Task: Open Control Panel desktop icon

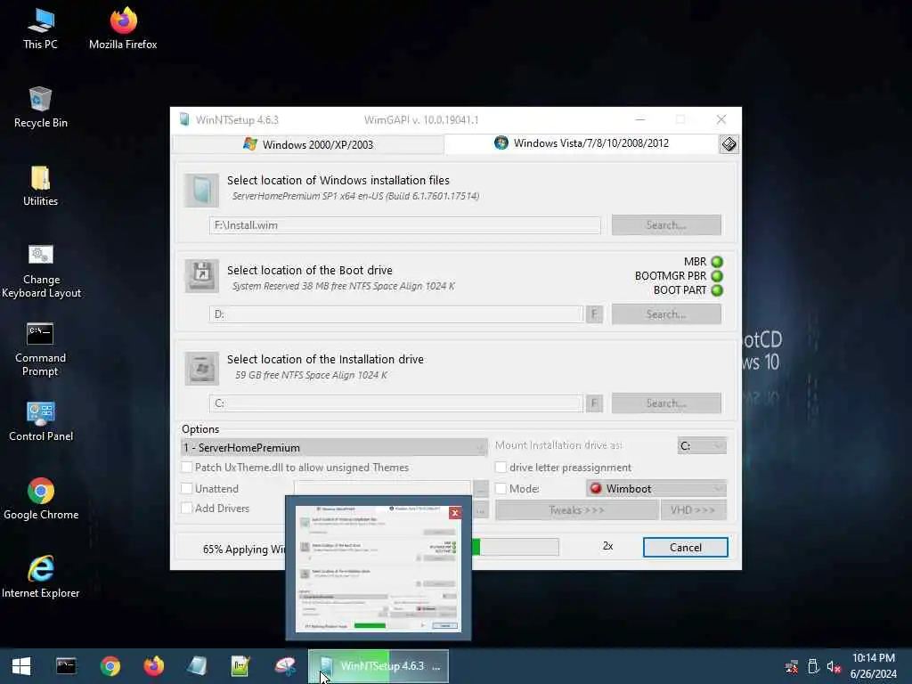Action: pos(41,421)
